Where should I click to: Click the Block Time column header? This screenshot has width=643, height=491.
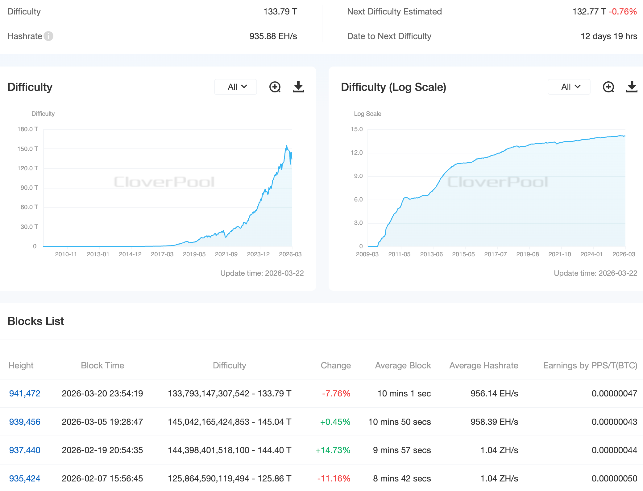pyautogui.click(x=102, y=365)
